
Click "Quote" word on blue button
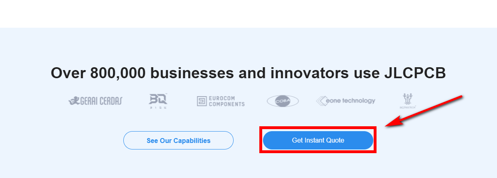click(335, 140)
